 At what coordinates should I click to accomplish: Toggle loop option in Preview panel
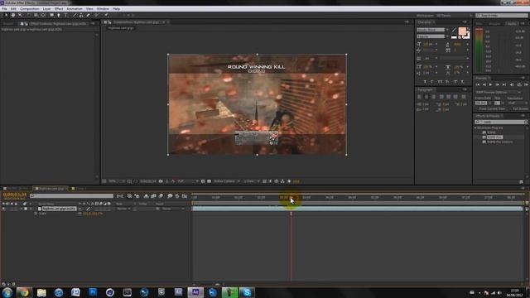(x=519, y=84)
